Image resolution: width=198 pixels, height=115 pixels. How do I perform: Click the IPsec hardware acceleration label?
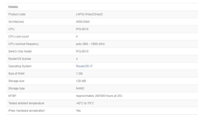[x=27, y=111]
